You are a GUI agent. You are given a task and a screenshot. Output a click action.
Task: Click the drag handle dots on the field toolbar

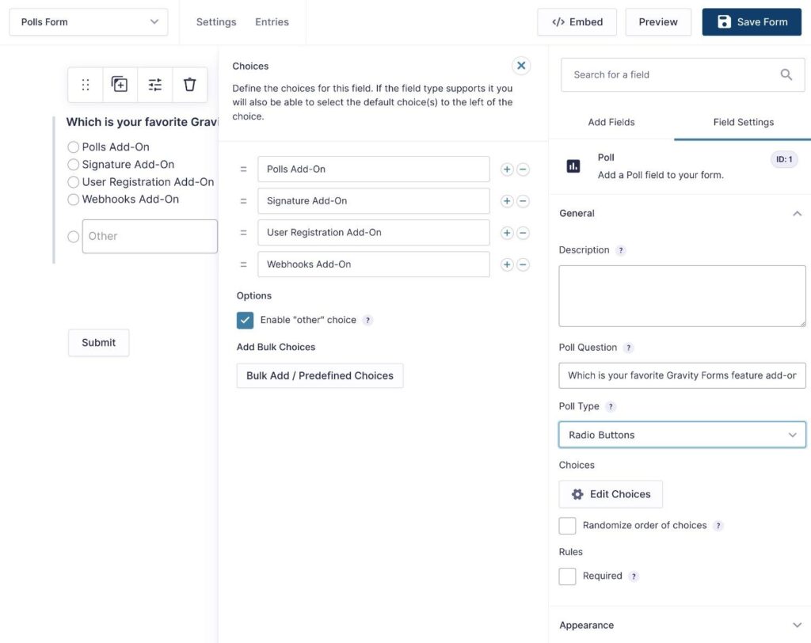click(86, 84)
